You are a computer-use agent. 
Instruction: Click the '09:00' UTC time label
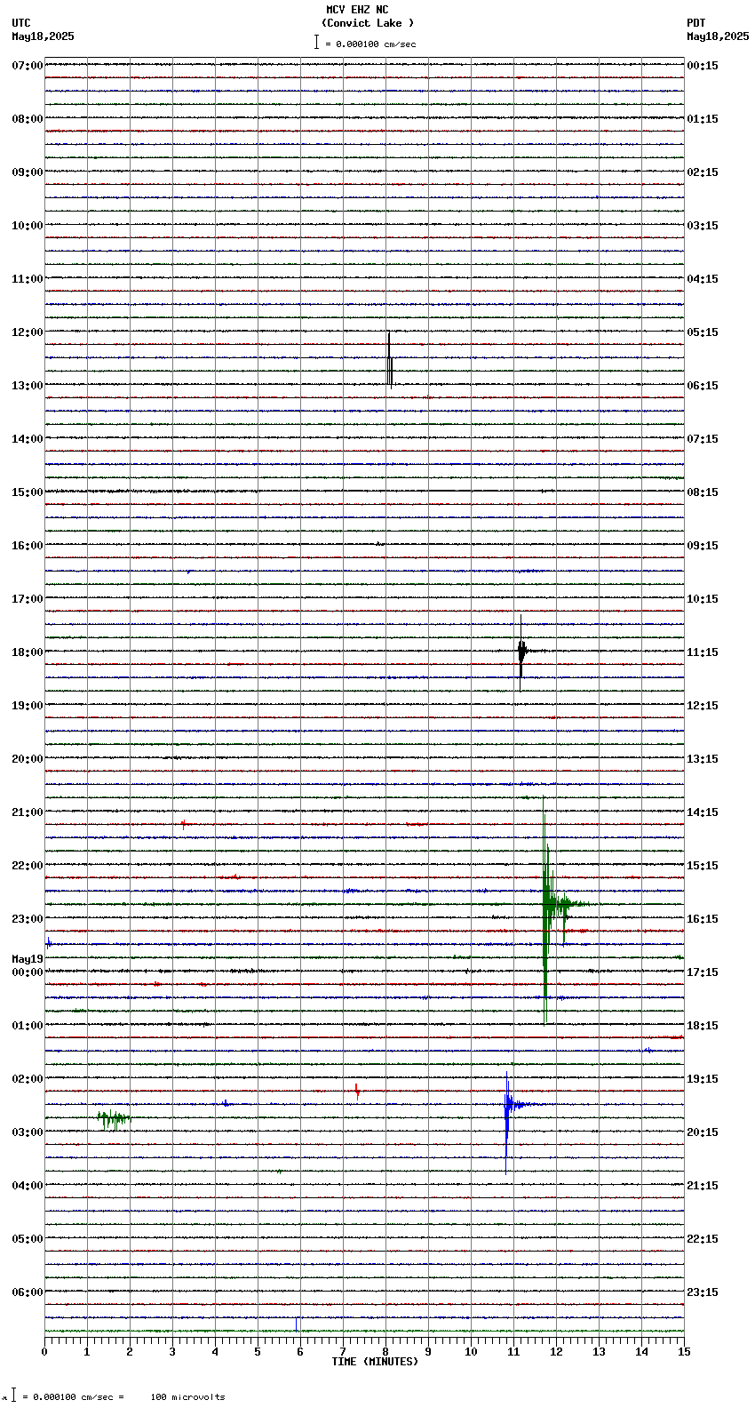(28, 172)
